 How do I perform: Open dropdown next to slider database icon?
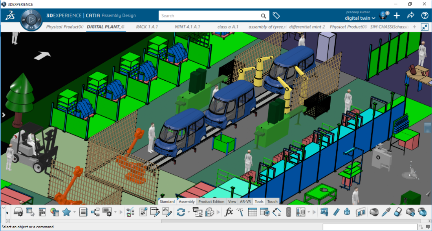point(309,212)
